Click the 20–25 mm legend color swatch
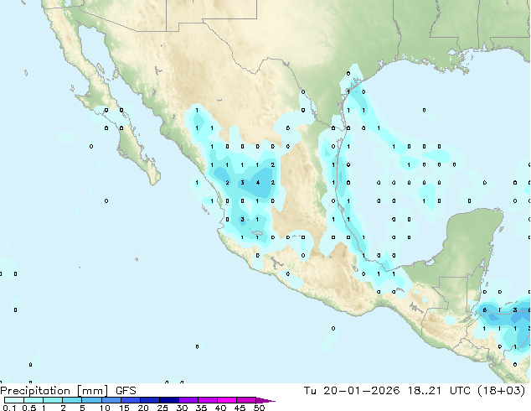531x411 pixels. (149, 400)
